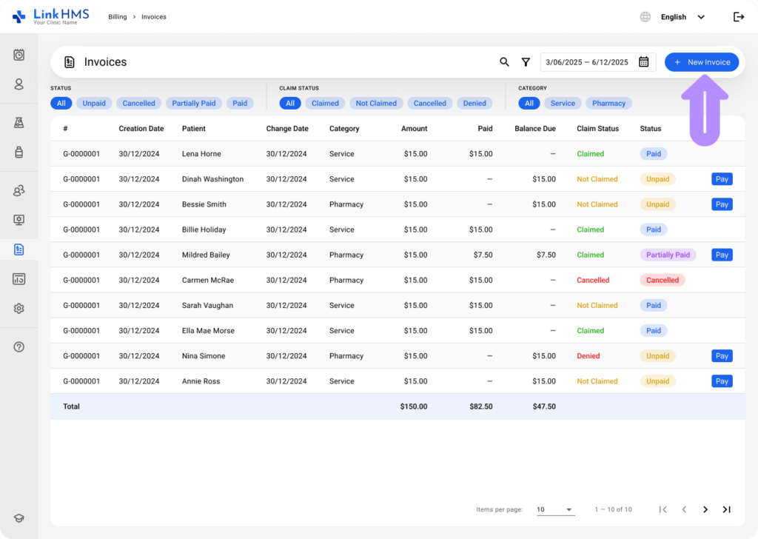
Task: Open the appointments calendar sidebar icon
Action: [x=19, y=55]
